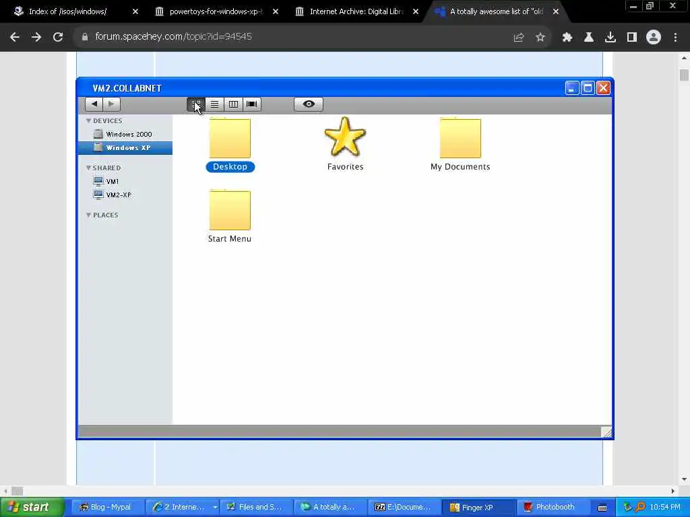Close the Internet Archive tab
Screen dimensions: 690x517
415,11
